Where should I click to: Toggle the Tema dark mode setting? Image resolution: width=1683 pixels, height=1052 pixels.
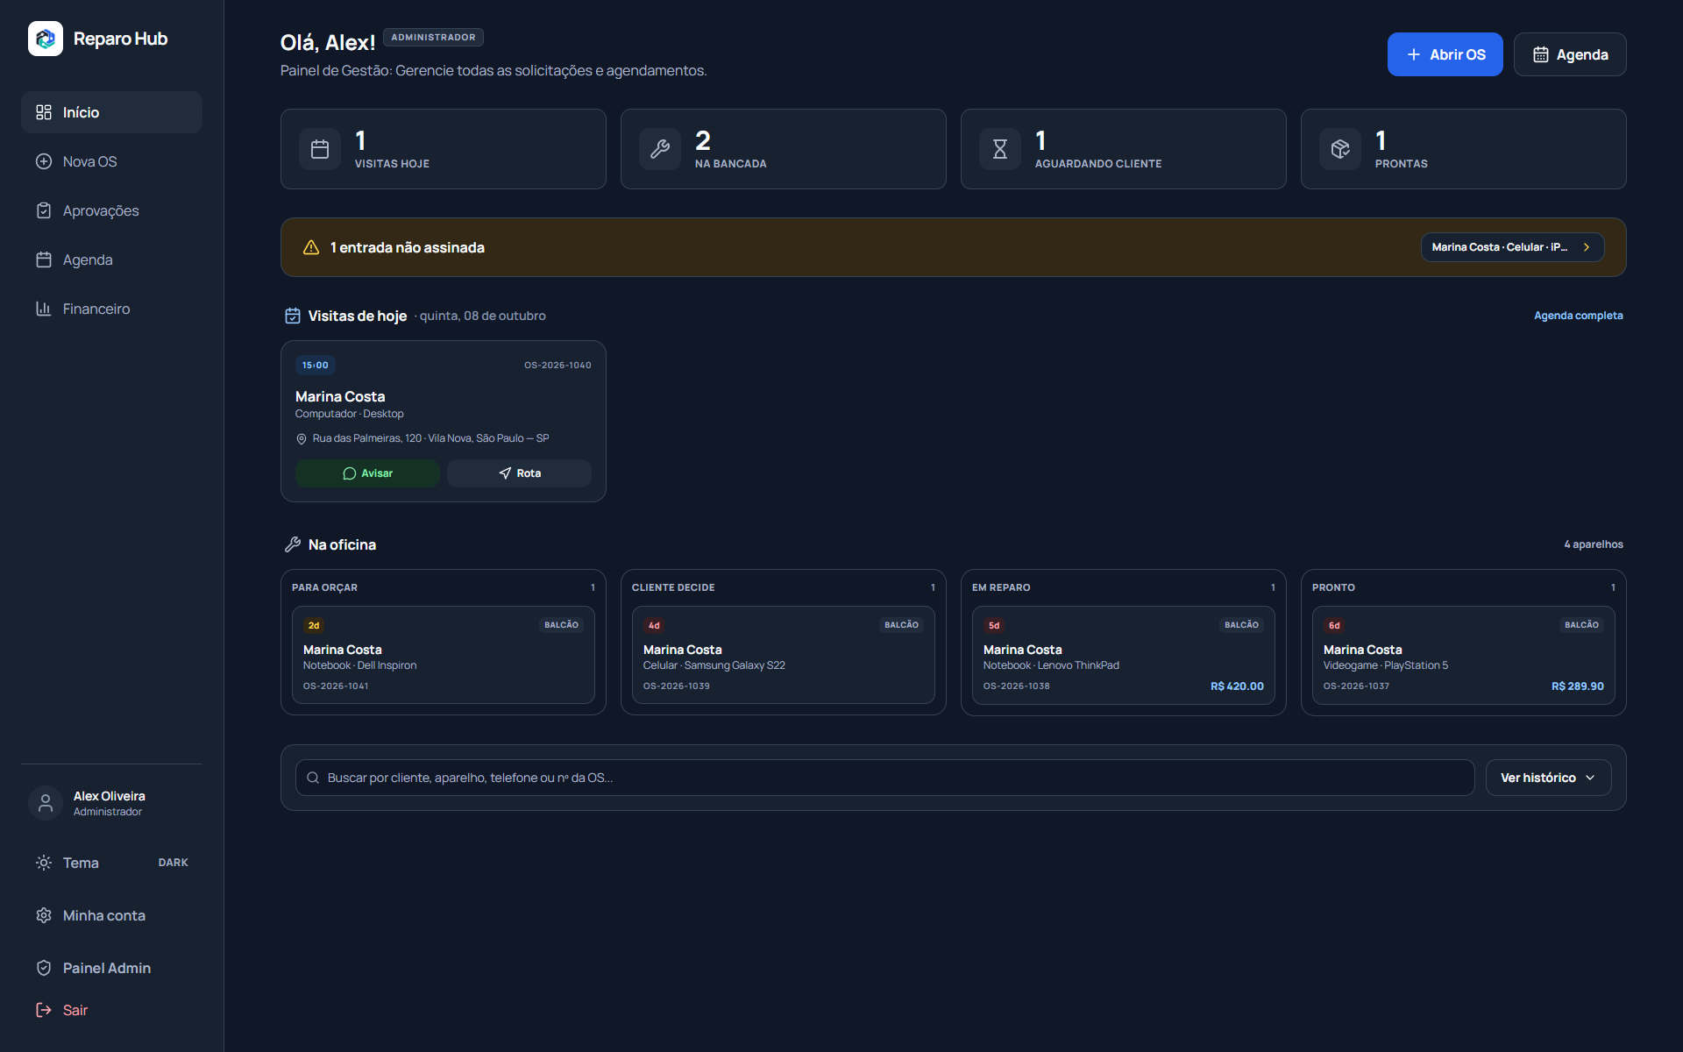pyautogui.click(x=111, y=863)
